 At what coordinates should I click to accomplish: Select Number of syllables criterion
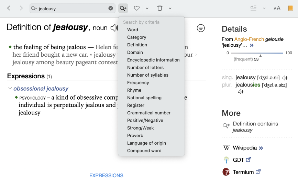[147, 75]
